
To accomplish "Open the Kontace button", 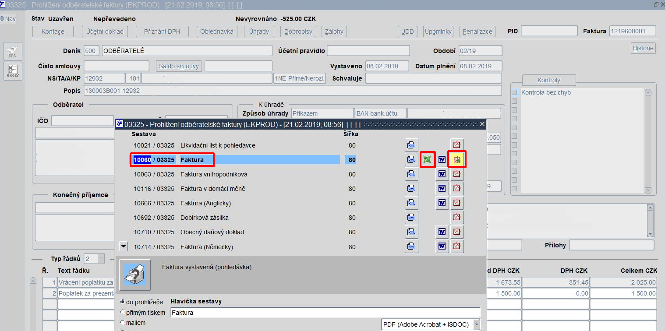I will point(53,32).
